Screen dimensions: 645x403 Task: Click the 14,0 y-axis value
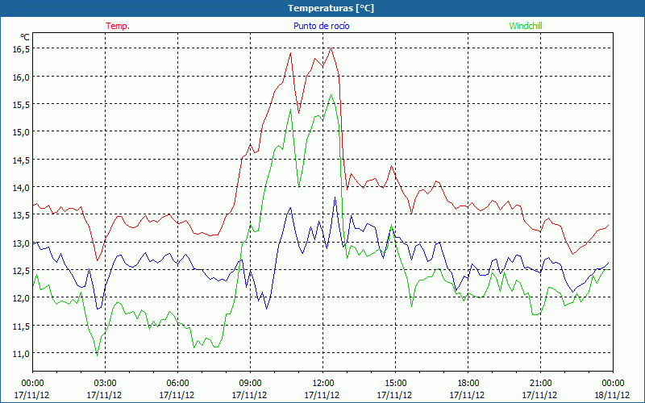(21, 188)
